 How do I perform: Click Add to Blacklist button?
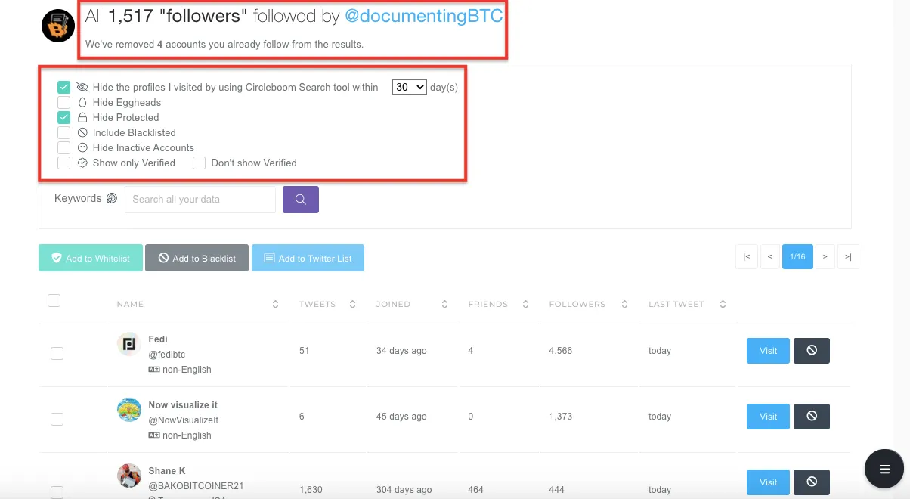coord(197,258)
